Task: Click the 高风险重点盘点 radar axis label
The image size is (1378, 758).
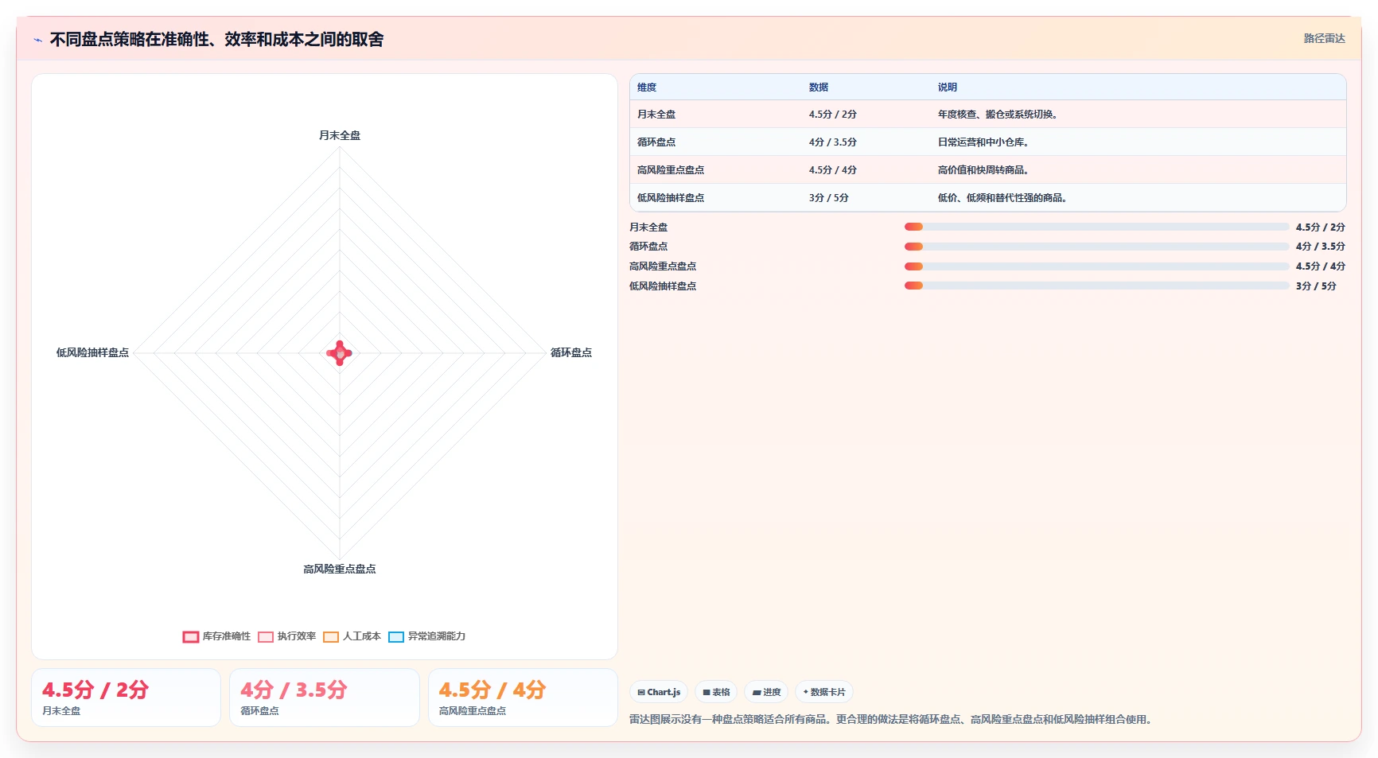Action: pos(340,569)
